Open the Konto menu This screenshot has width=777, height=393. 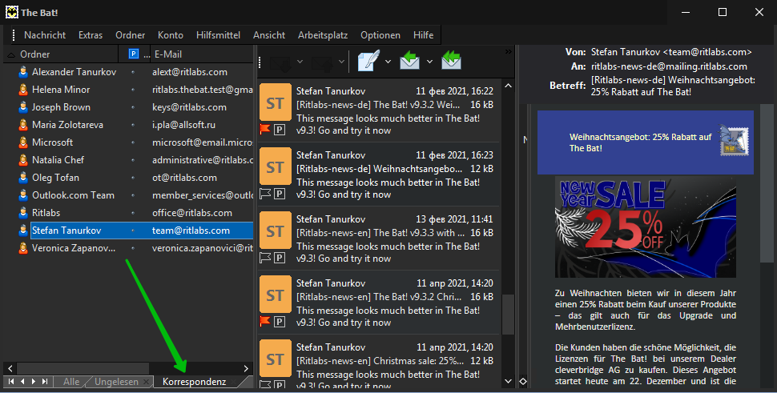[171, 35]
